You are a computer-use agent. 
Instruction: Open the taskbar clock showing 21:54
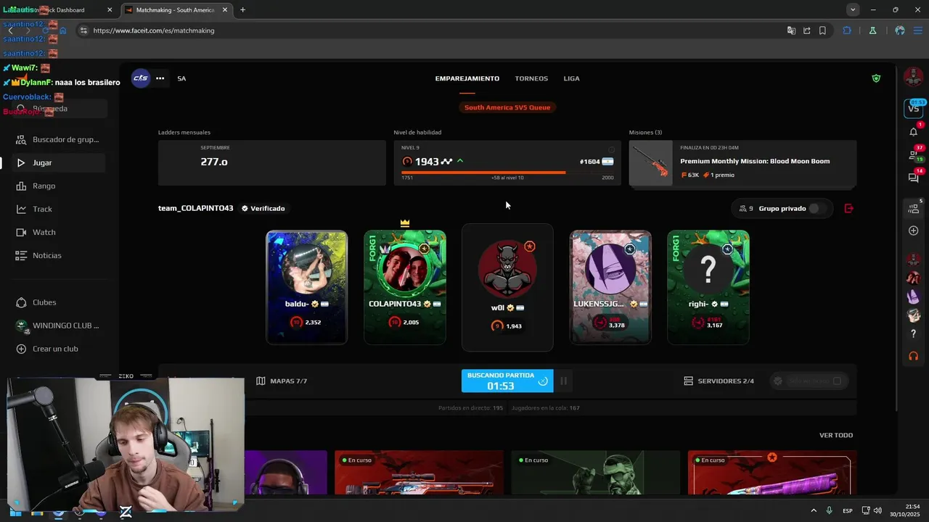[x=906, y=510]
